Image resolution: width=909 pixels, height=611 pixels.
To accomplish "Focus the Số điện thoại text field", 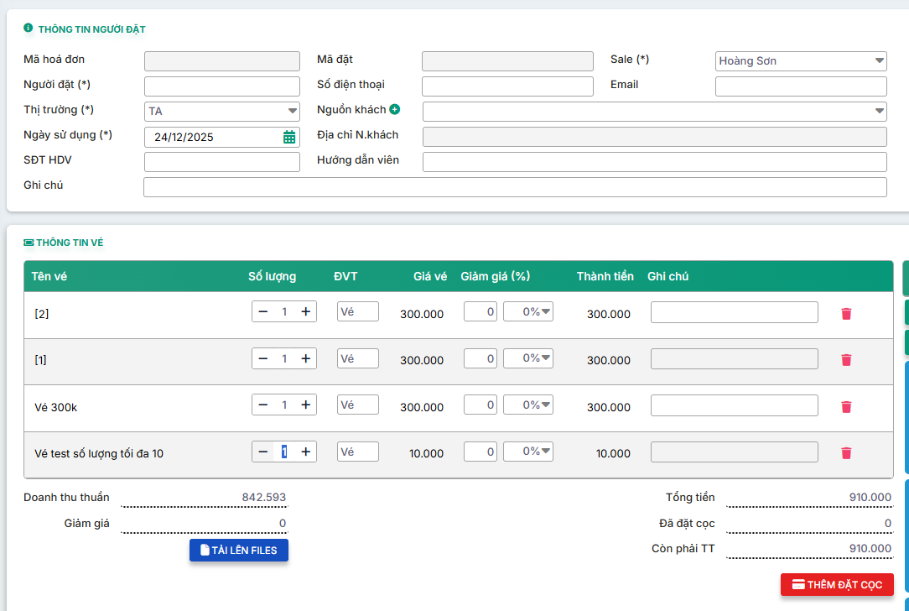I will tap(507, 86).
